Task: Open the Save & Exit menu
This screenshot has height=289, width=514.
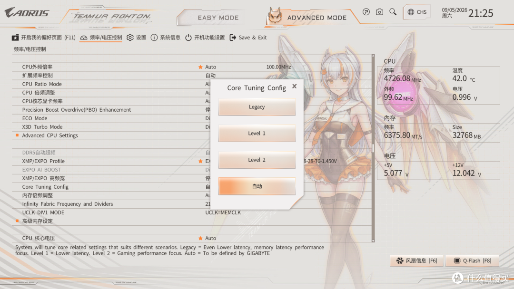Action: (248, 38)
